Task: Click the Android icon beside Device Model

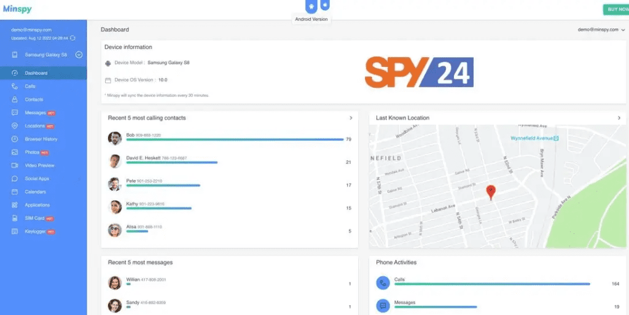Action: point(107,63)
